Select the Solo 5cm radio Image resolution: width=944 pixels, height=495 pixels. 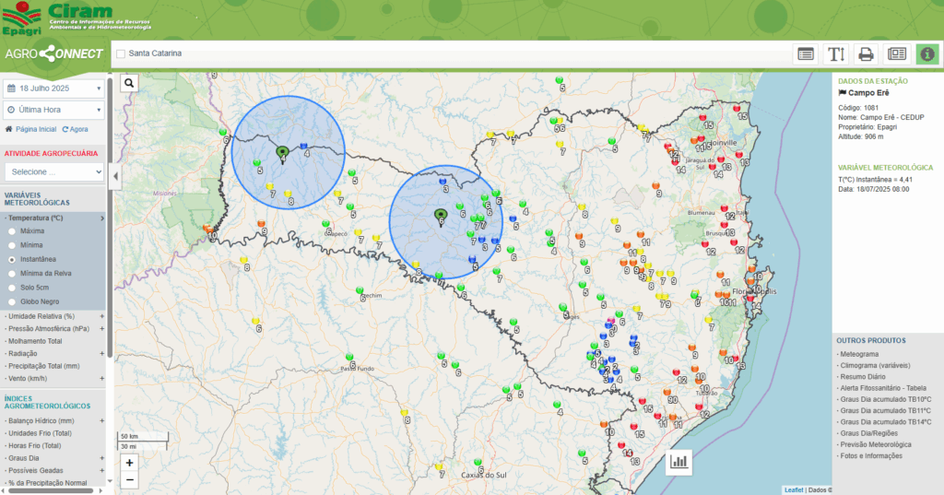(12, 288)
